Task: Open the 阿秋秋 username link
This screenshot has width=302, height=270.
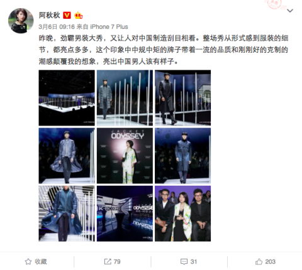Action: 50,15
